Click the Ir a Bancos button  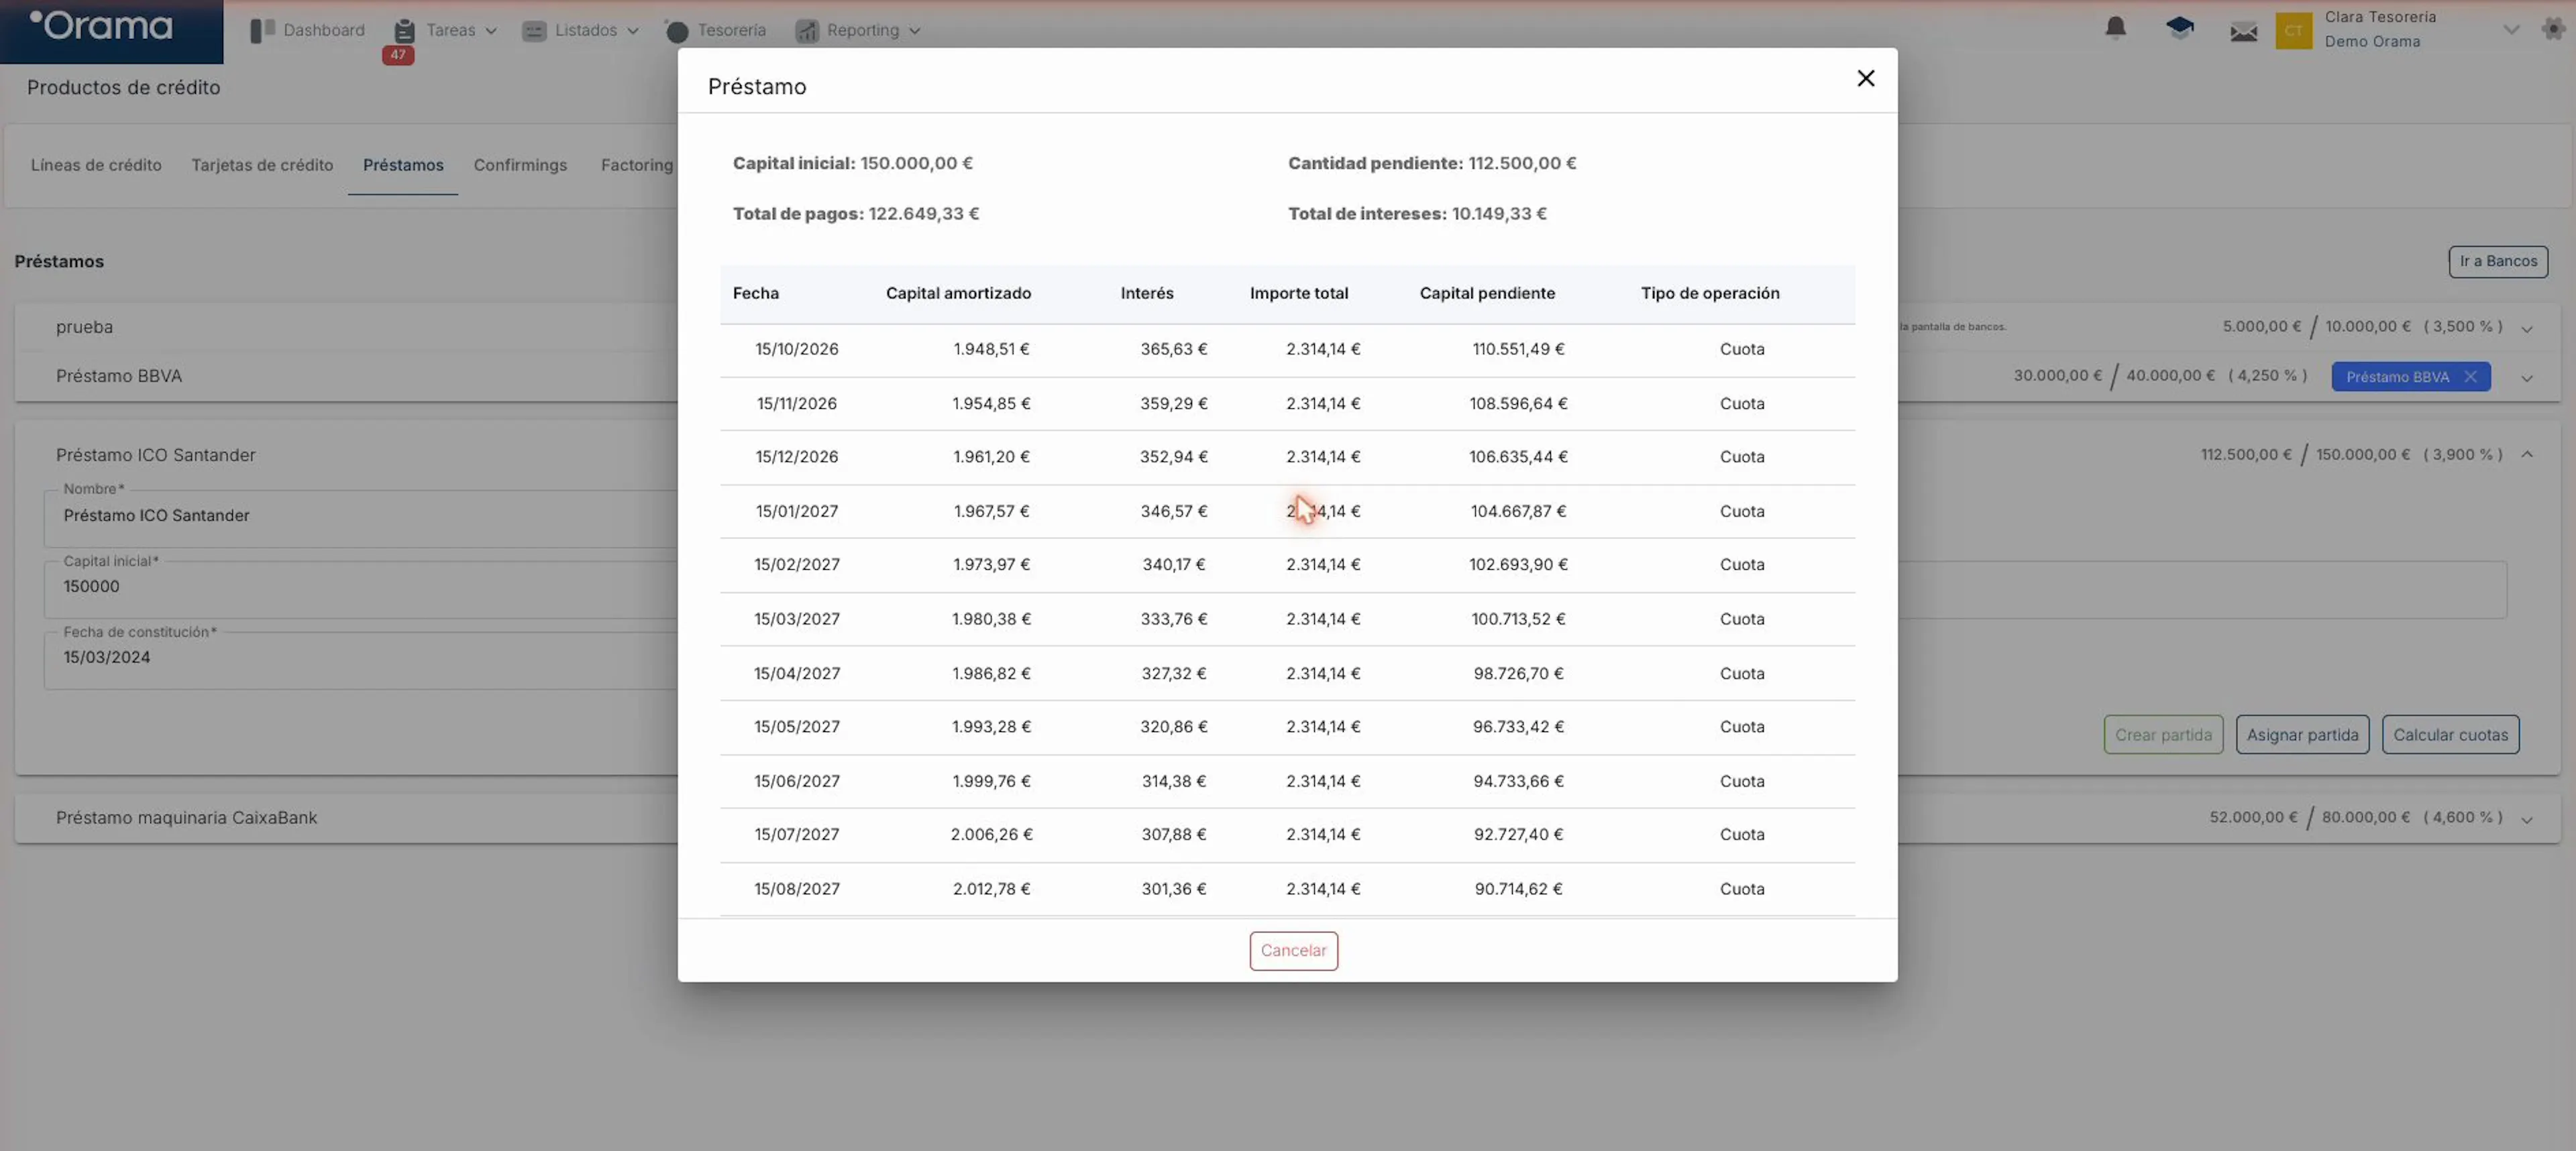point(2498,261)
